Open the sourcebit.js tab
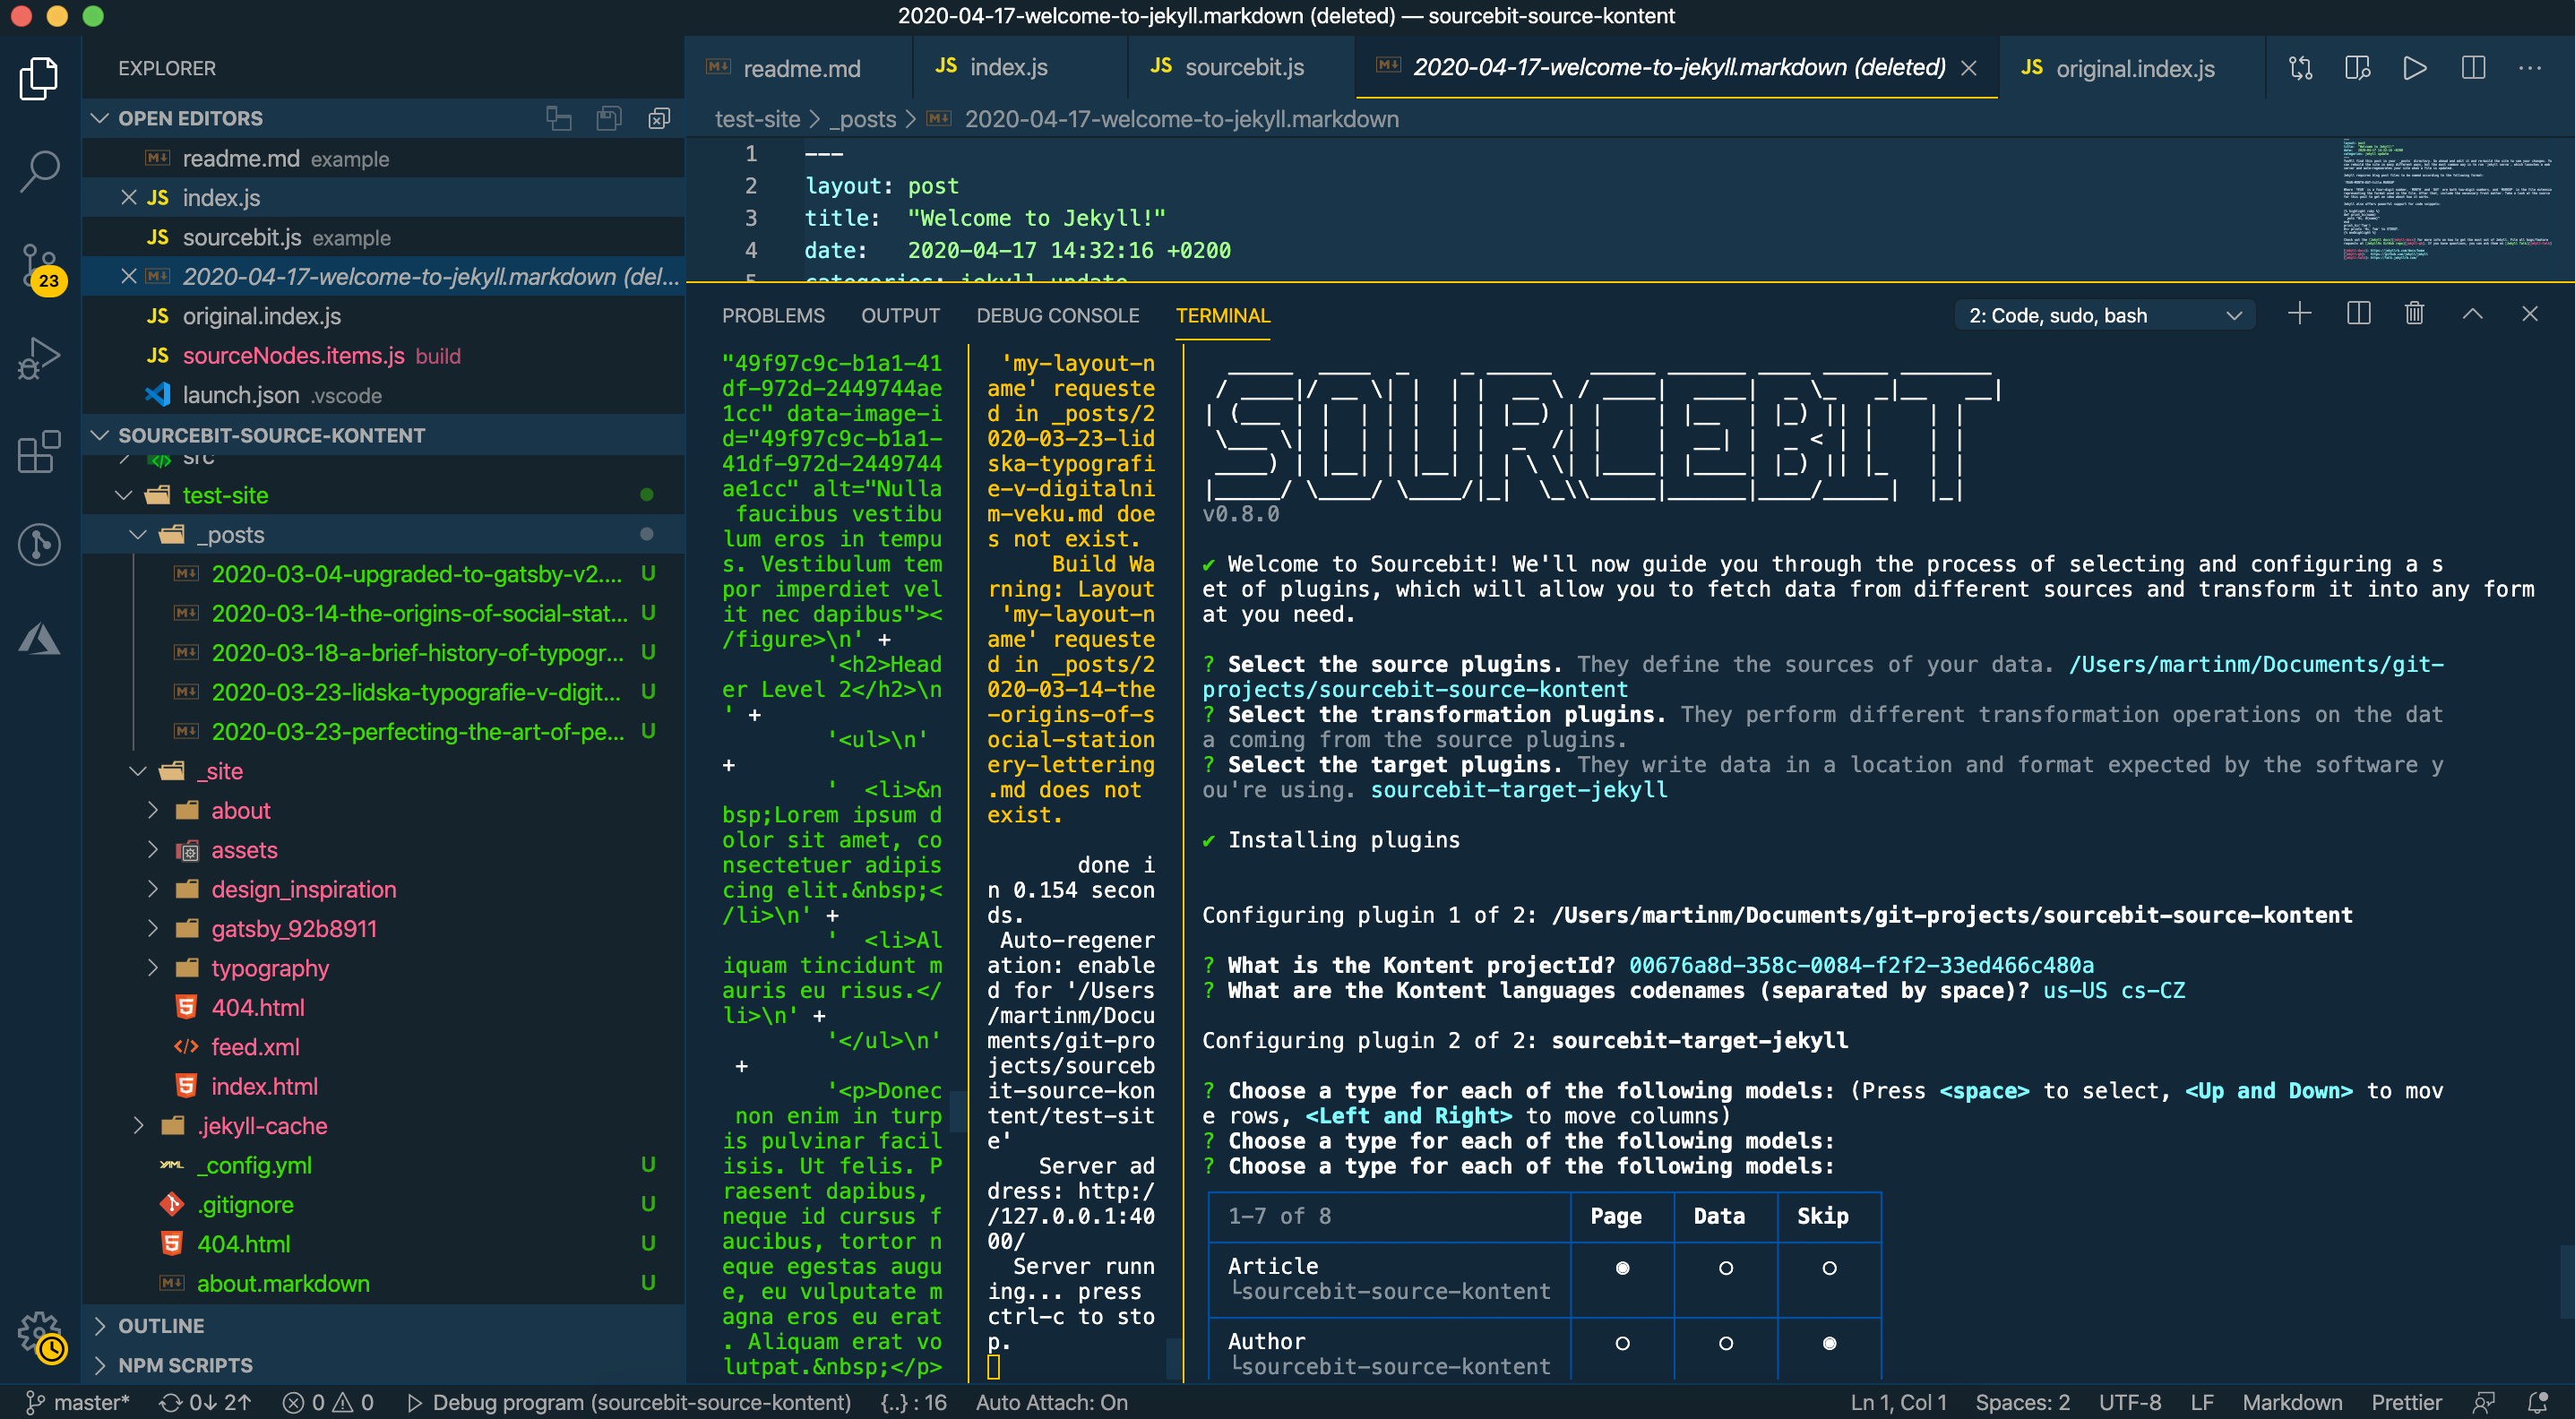Viewport: 2575px width, 1419px height. pyautogui.click(x=1242, y=66)
